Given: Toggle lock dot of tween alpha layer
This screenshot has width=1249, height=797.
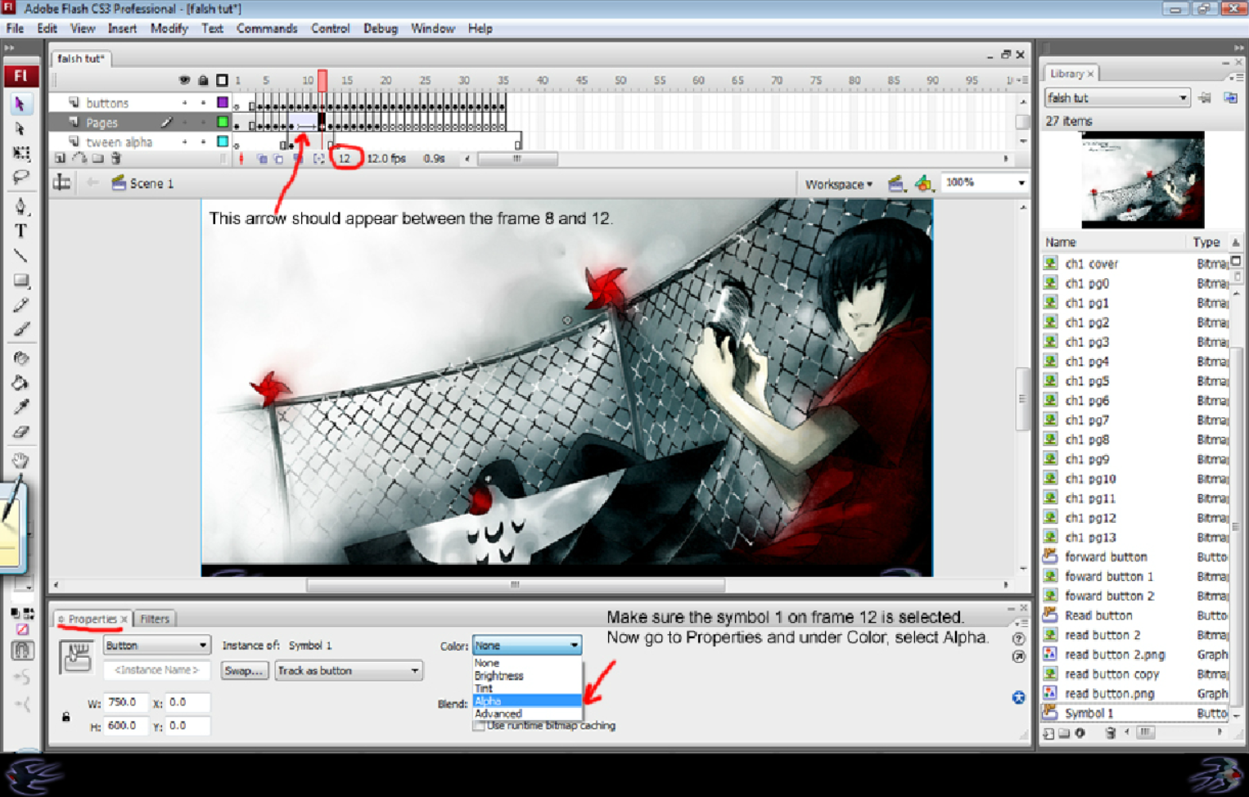Looking at the screenshot, I should click(x=203, y=142).
